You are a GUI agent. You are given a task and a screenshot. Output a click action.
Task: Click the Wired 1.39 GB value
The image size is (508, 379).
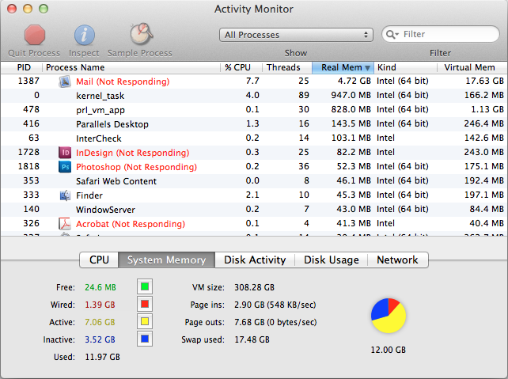(100, 305)
